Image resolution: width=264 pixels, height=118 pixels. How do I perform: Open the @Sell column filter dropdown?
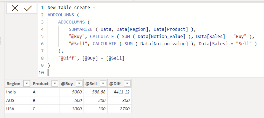click(x=103, y=84)
